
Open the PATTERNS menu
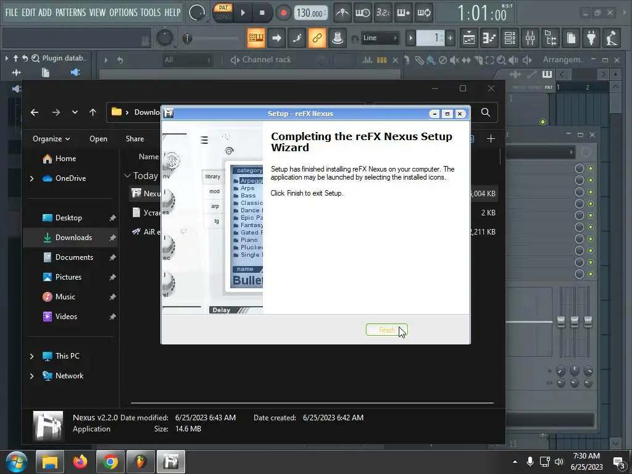tap(70, 12)
